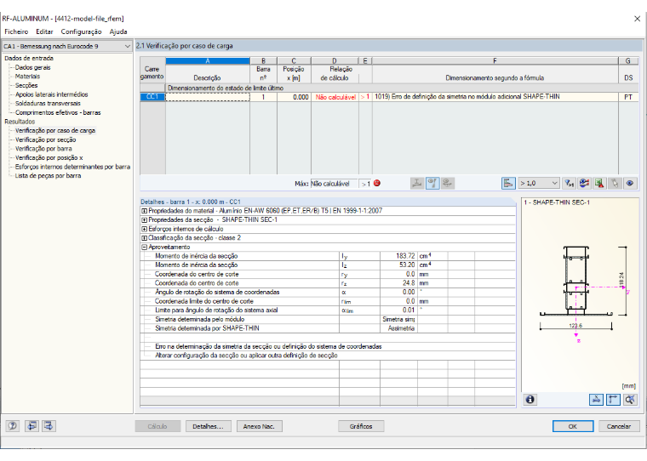Select Verificação por secção in tree

45,139
